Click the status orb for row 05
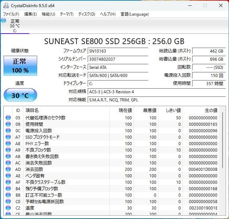229x219 pixels. (8, 118)
